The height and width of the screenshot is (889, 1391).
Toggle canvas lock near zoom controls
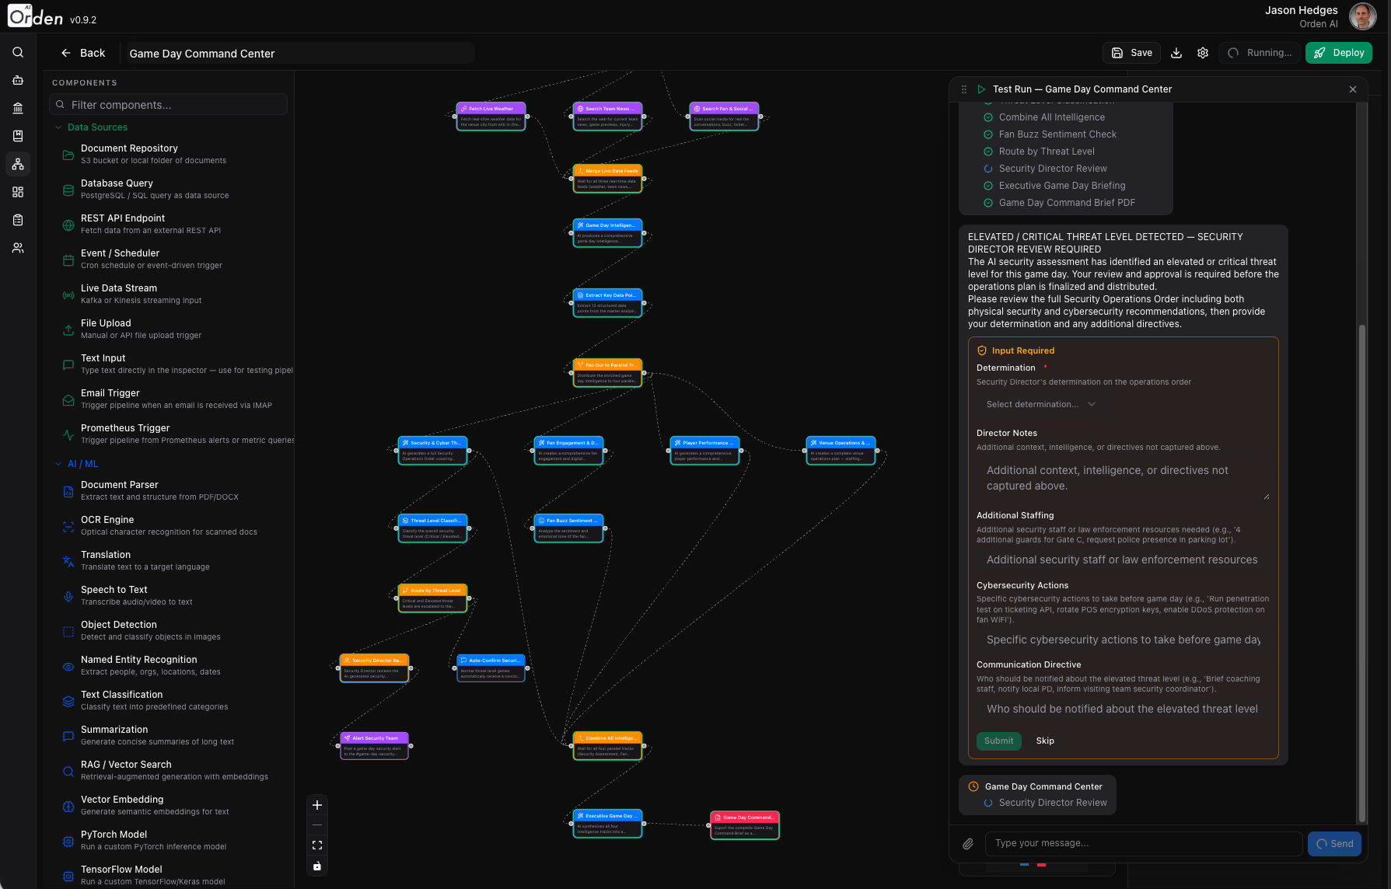point(316,866)
